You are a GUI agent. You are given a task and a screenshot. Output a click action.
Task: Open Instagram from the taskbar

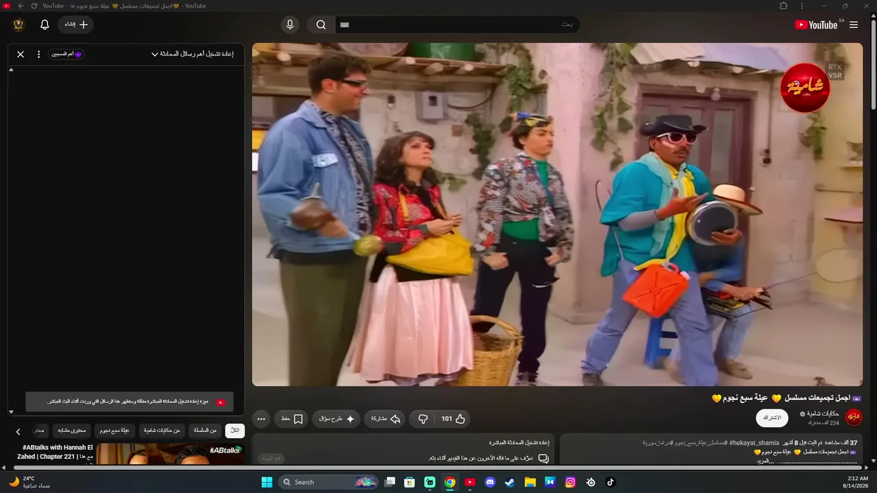570,482
